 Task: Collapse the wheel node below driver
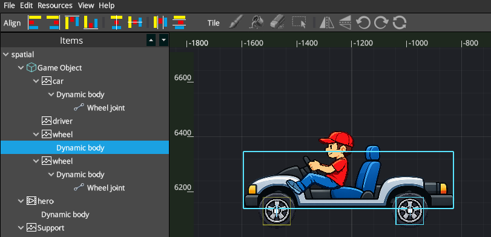[x=36, y=135]
